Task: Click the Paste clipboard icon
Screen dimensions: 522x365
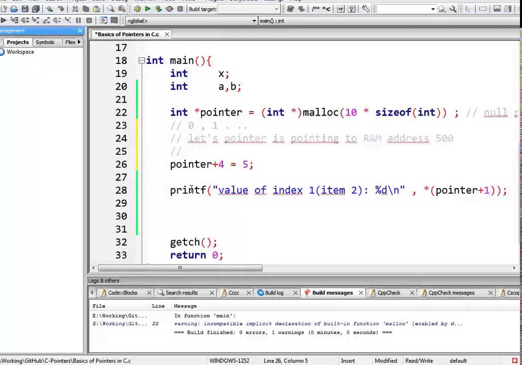Action: tap(96, 9)
